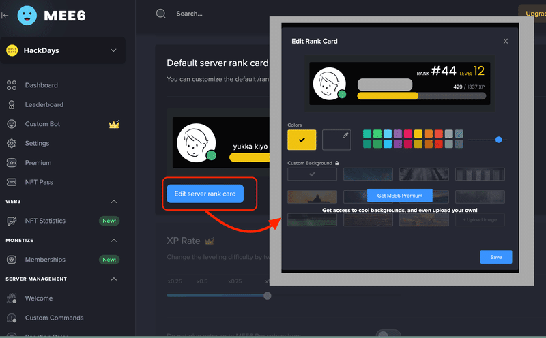Open the Dashboard menu item

pyautogui.click(x=42, y=85)
